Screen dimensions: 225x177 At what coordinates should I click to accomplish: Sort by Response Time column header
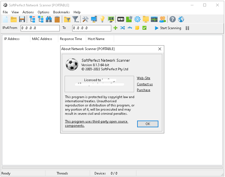click(72, 39)
